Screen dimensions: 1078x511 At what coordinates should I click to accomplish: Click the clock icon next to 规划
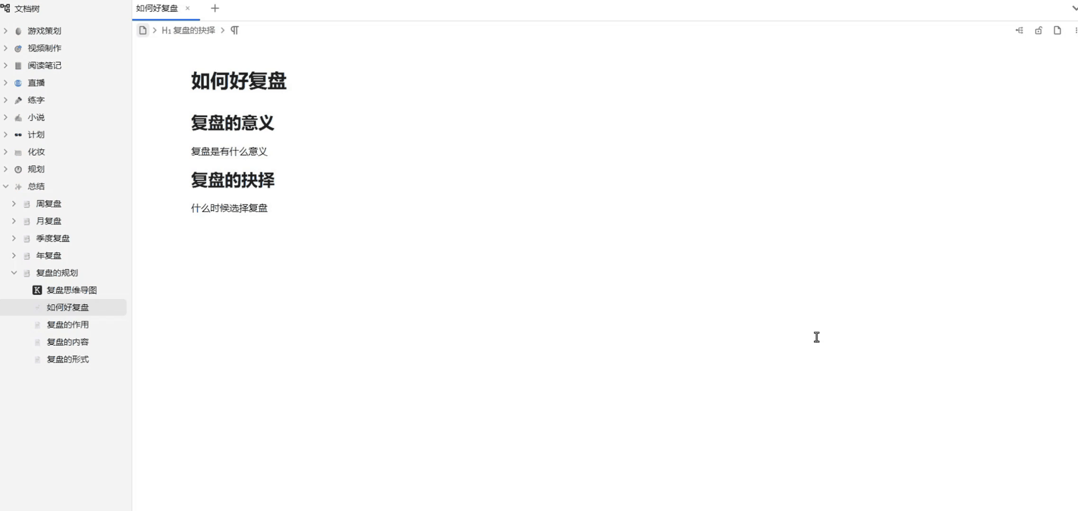coord(18,169)
